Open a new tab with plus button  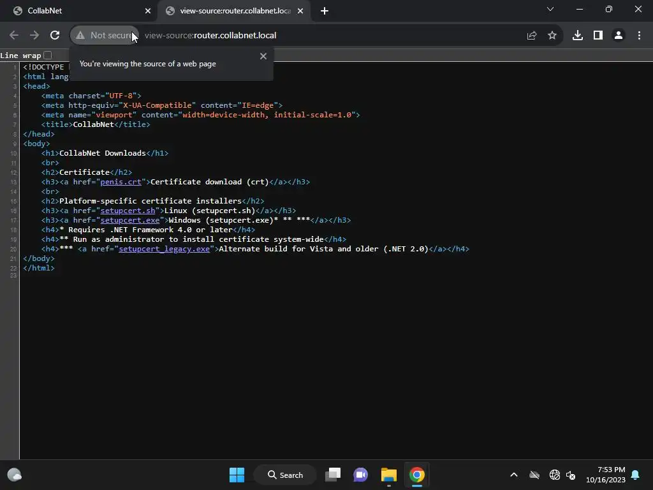point(325,11)
